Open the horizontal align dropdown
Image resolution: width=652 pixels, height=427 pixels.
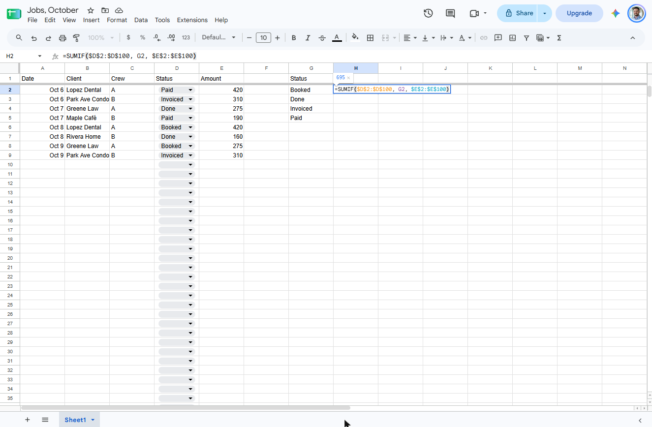[410, 38]
